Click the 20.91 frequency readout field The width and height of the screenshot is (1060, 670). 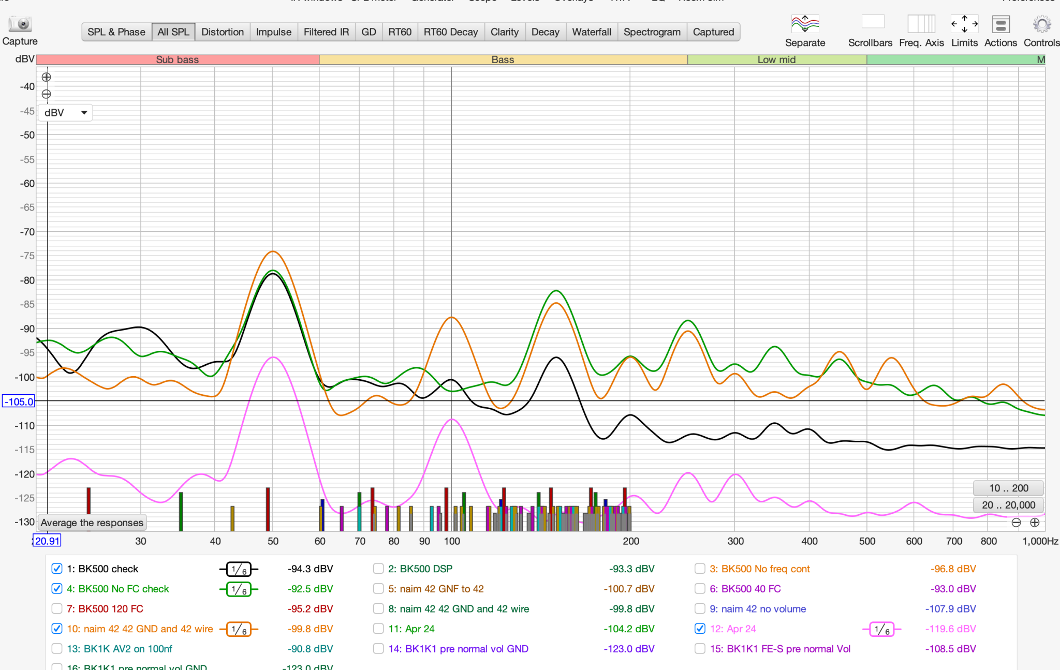click(47, 541)
